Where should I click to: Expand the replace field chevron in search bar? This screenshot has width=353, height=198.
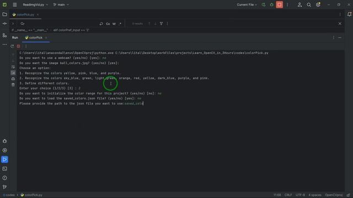13,24
